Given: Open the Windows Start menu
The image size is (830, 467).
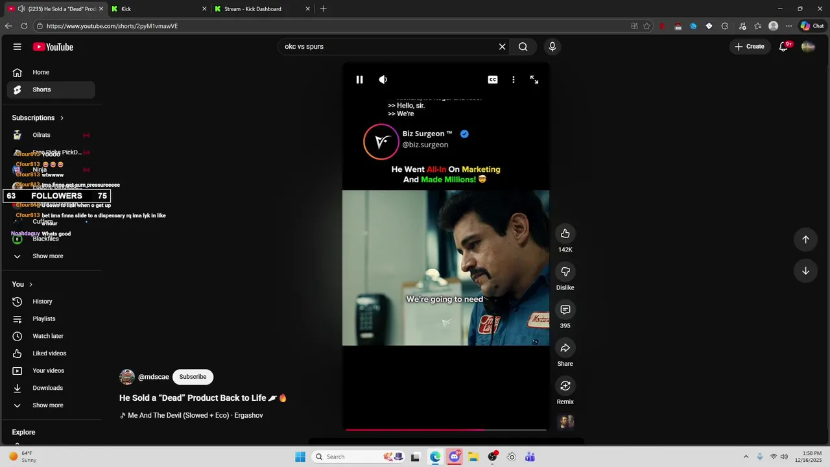Looking at the screenshot, I should pyautogui.click(x=300, y=457).
